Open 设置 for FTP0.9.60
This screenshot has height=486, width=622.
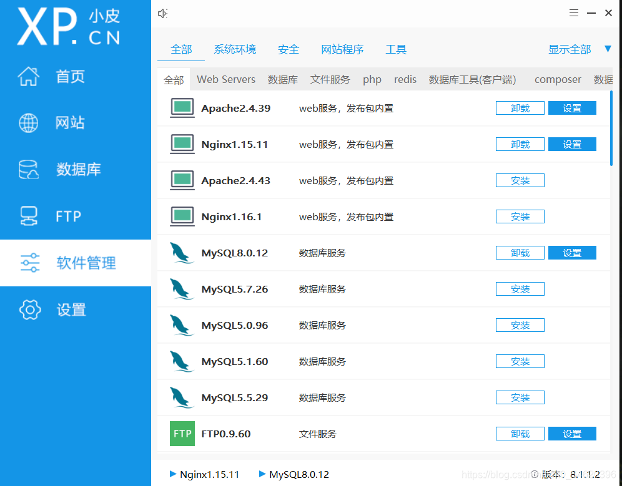pyautogui.click(x=572, y=434)
